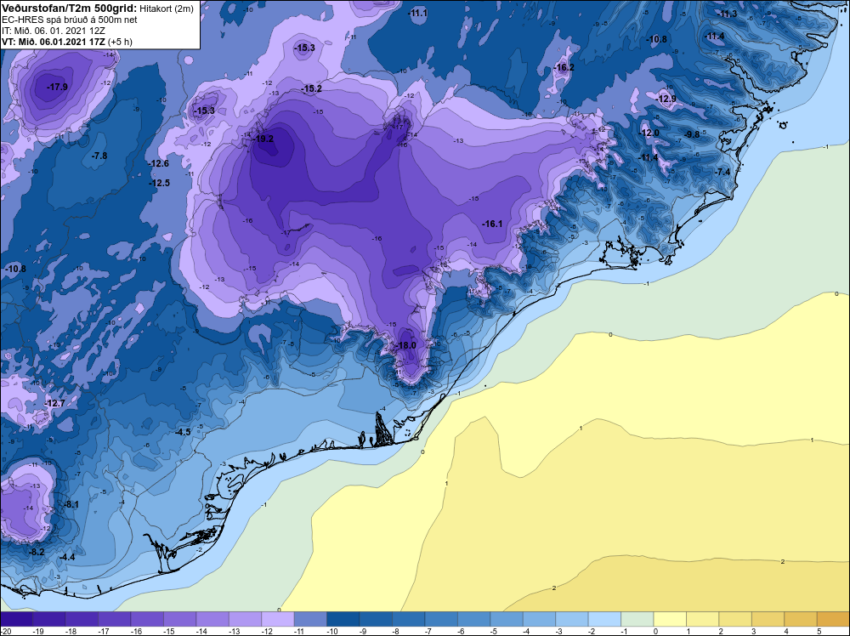Pick the pale green legend swatch between -1 and 0
The width and height of the screenshot is (850, 636).
(x=637, y=619)
